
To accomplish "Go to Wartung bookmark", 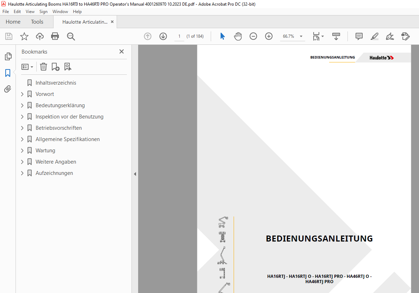I will click(x=45, y=151).
